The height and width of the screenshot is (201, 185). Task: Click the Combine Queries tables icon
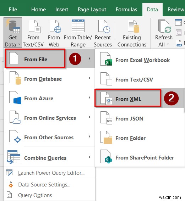pyautogui.click(x=13, y=157)
